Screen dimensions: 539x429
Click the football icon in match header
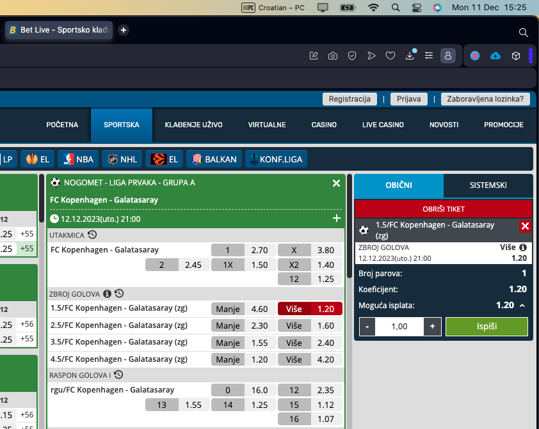[55, 182]
